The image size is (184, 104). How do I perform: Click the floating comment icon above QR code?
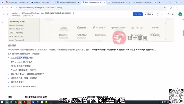[x=177, y=88]
